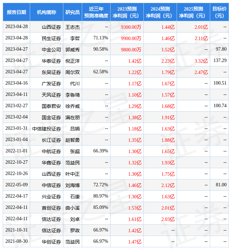Viewport: 229px width, 250px height.
Task: Select 国泰君安 institution cell
Action: coord(46,106)
